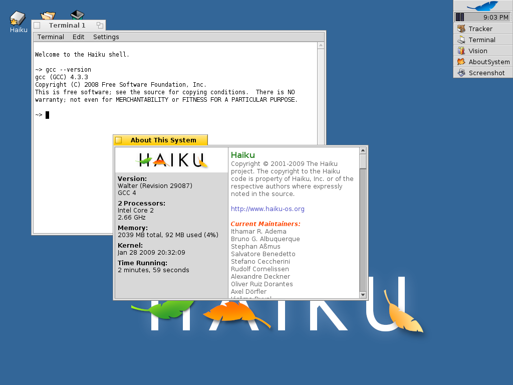The image size is (513, 385).
Task: Open the Haiku disk icon on the desktop
Action: (x=18, y=19)
